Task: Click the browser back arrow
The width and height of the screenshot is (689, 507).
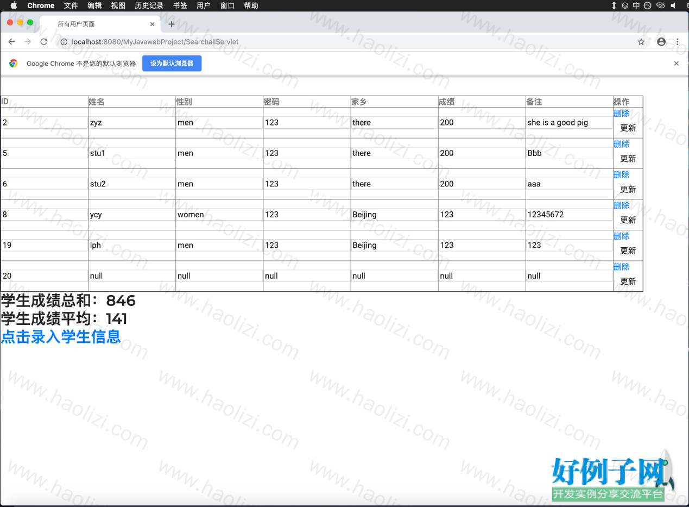Action: pos(12,42)
